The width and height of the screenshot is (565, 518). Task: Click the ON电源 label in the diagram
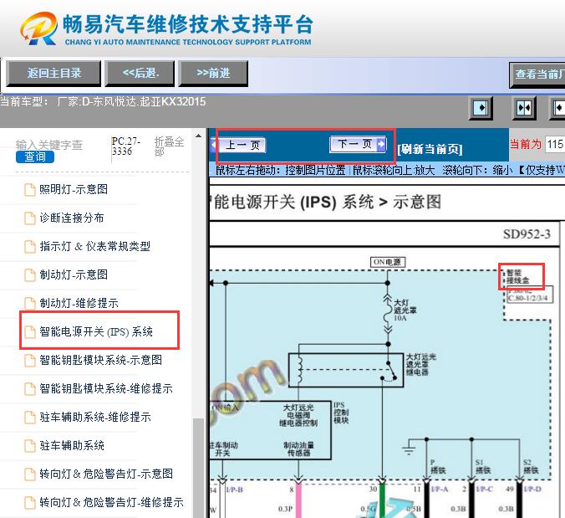pyautogui.click(x=388, y=262)
